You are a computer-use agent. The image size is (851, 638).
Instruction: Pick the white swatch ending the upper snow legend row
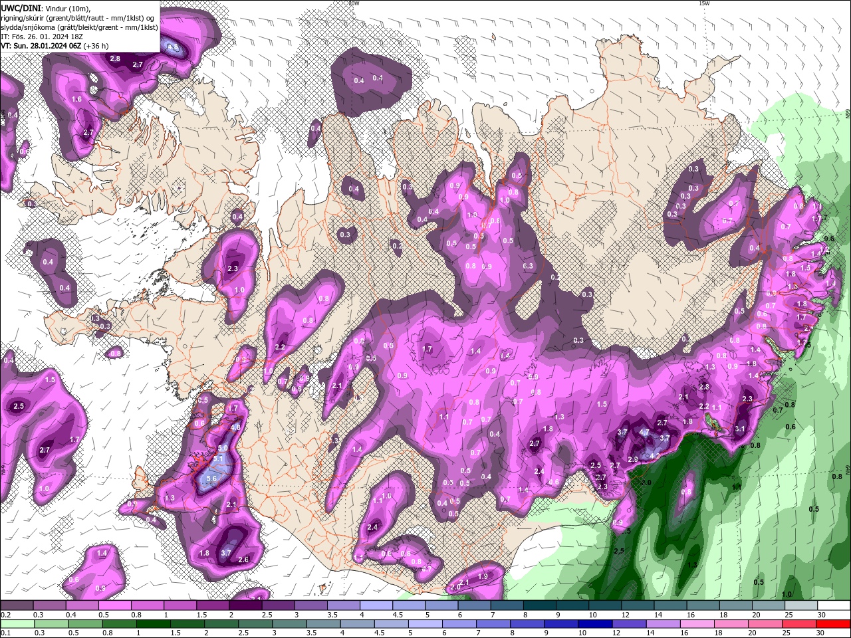pos(833,605)
